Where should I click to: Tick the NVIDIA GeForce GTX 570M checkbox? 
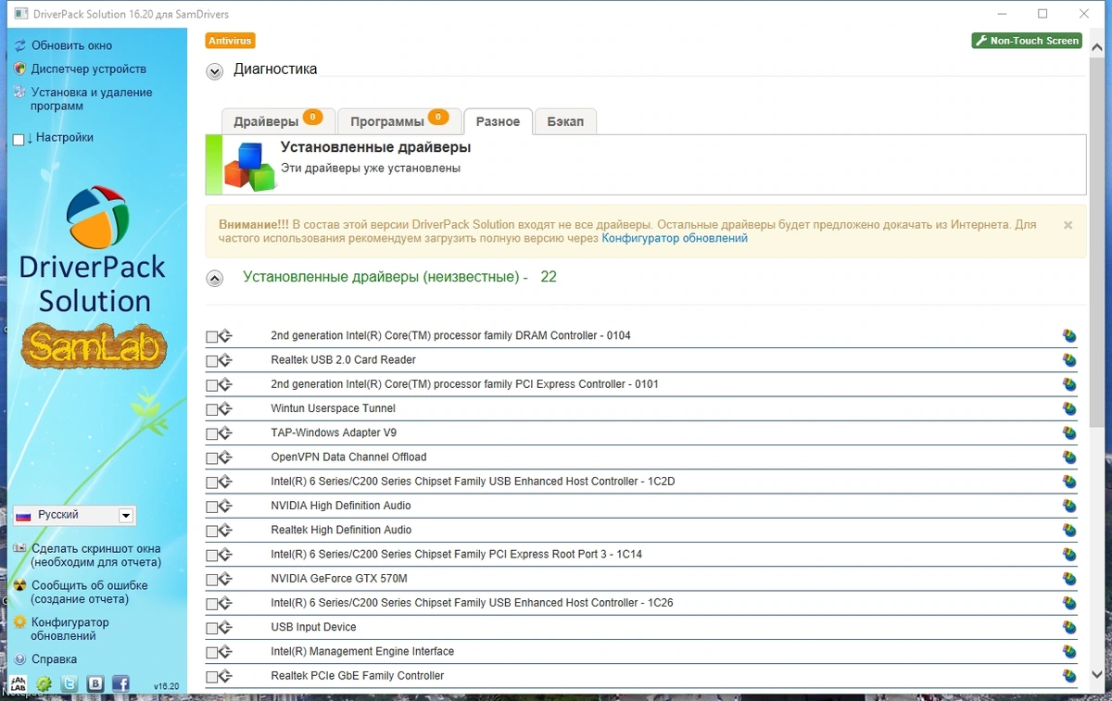212,580
